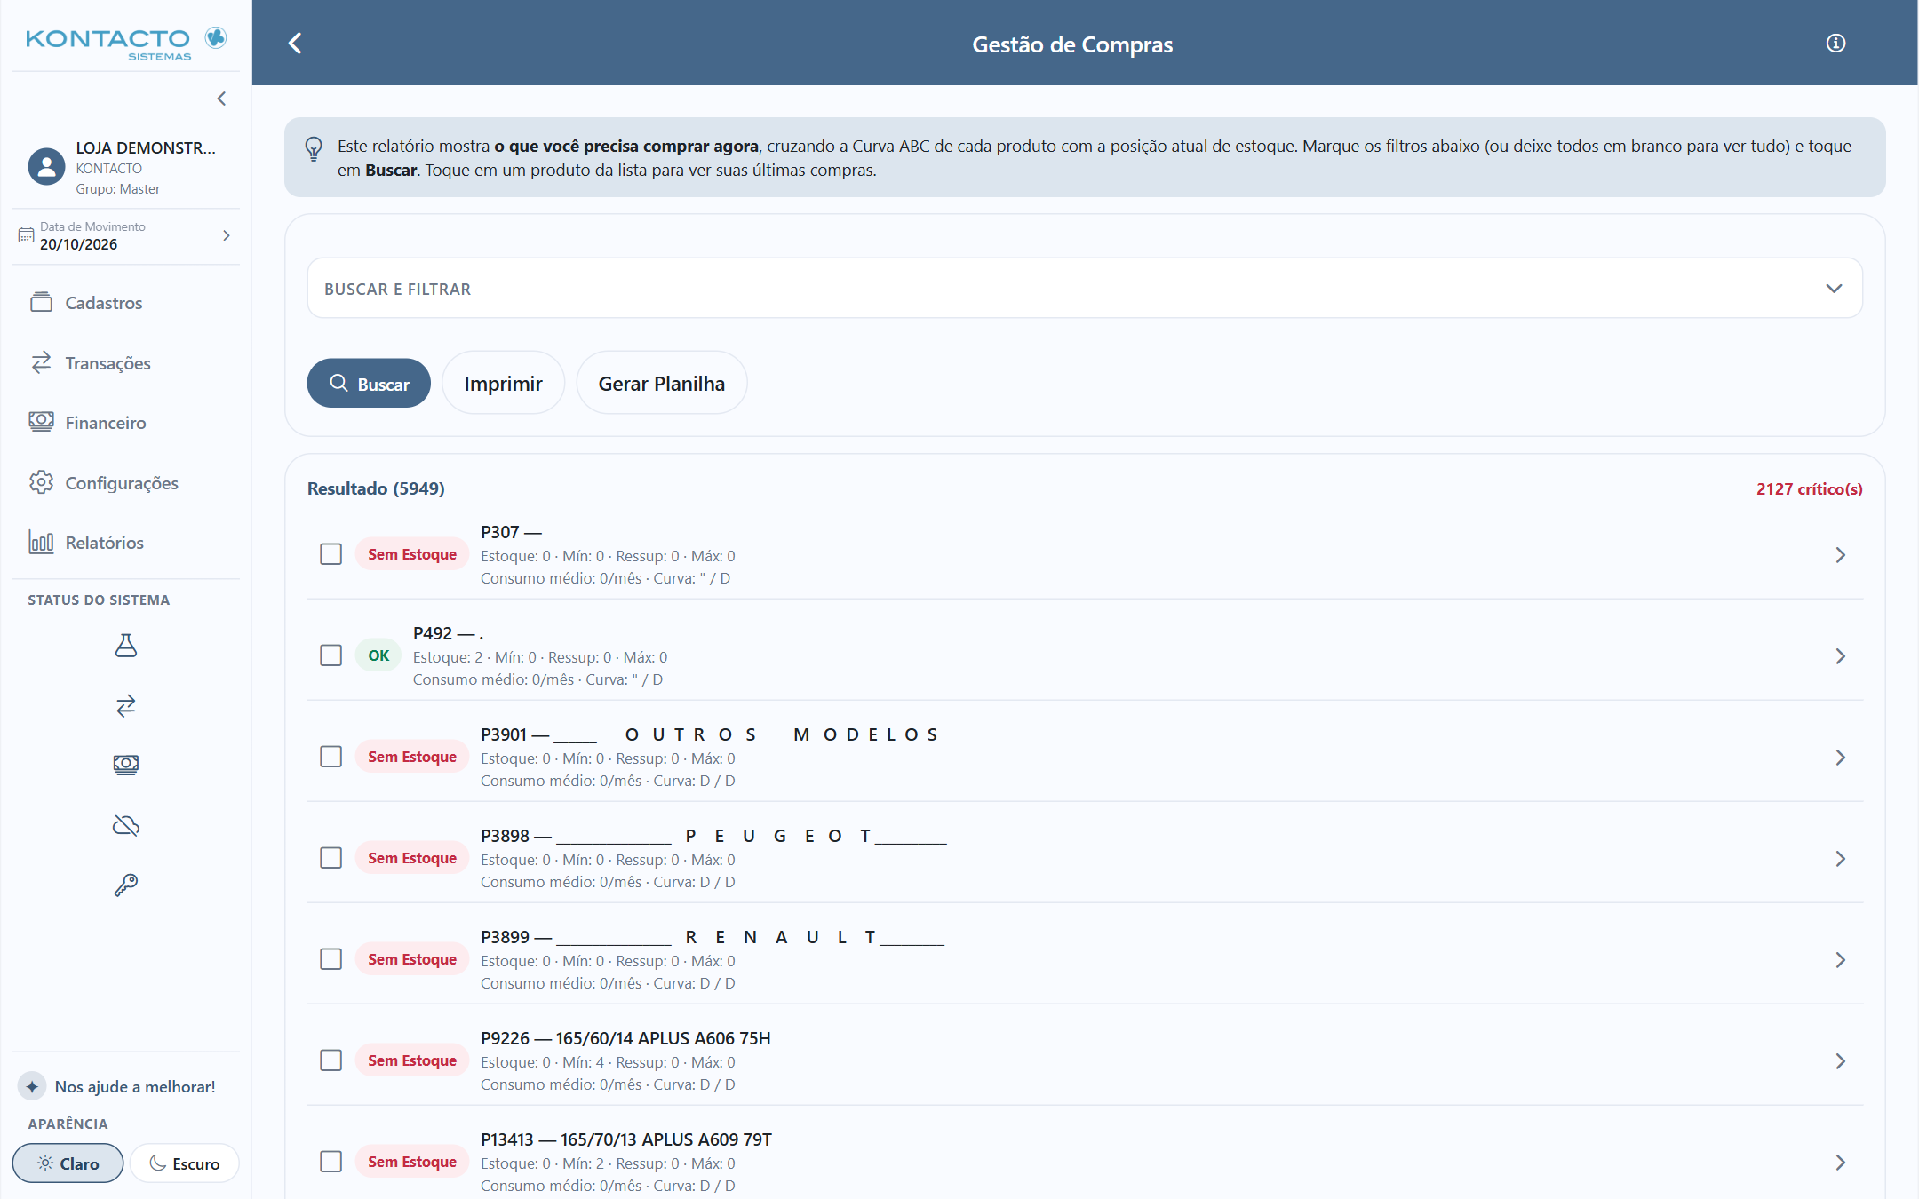Tick checkbox for P3898 Peugeot
This screenshot has height=1199, width=1919.
330,858
